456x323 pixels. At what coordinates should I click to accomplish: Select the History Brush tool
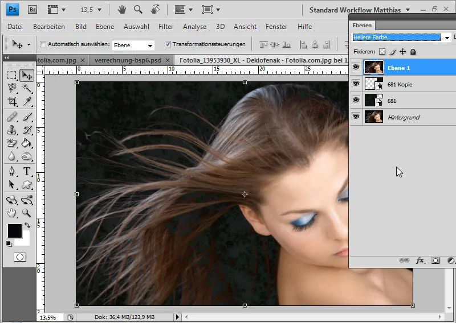coord(27,130)
